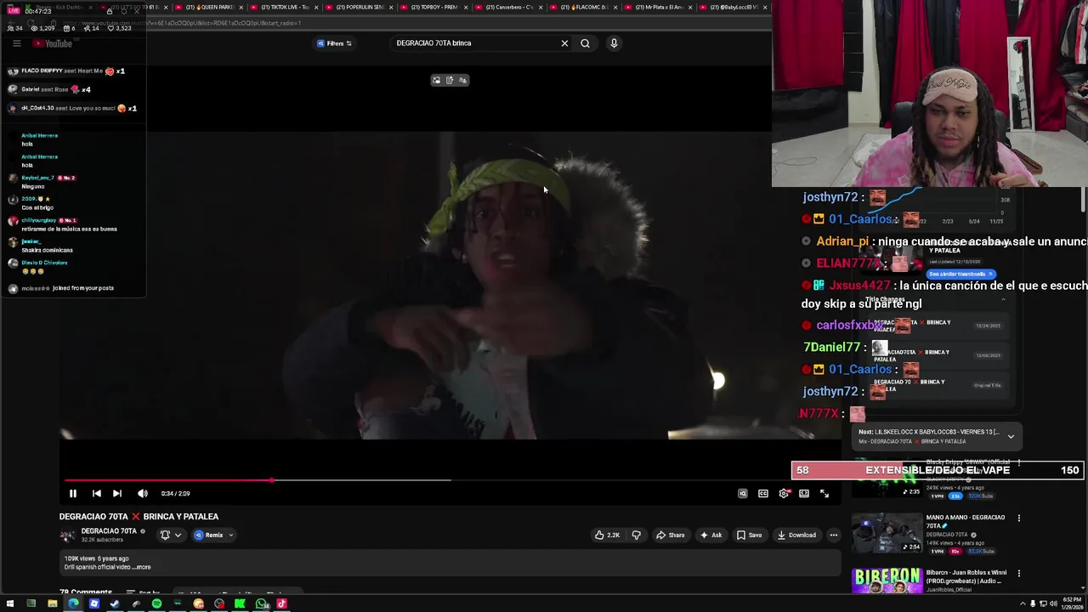Share the video via Share button
The height and width of the screenshot is (612, 1088).
(x=670, y=535)
